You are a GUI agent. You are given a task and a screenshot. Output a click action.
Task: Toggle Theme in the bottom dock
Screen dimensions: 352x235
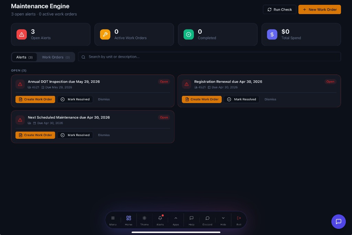tap(144, 220)
